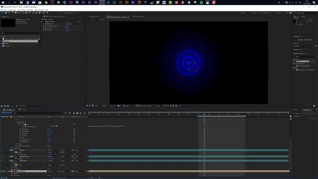Viewport: 318px width, 179px height.
Task: Collapse Audio category in Effects & Presets
Action: (x=293, y=59)
